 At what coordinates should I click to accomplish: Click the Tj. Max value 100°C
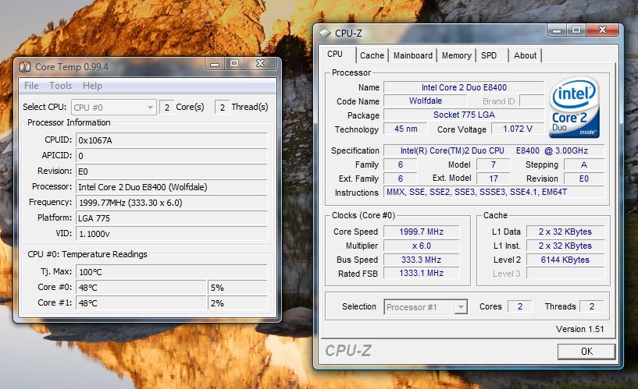171,271
